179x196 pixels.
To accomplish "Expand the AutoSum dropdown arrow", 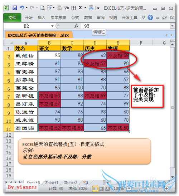I will pos(85,8).
